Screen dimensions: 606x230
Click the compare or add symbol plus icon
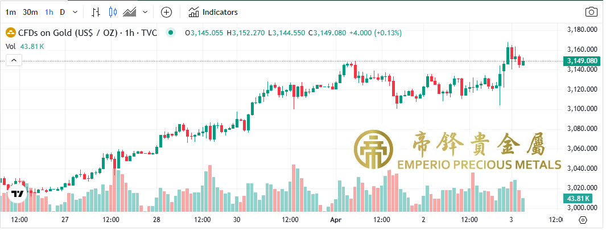(166, 13)
